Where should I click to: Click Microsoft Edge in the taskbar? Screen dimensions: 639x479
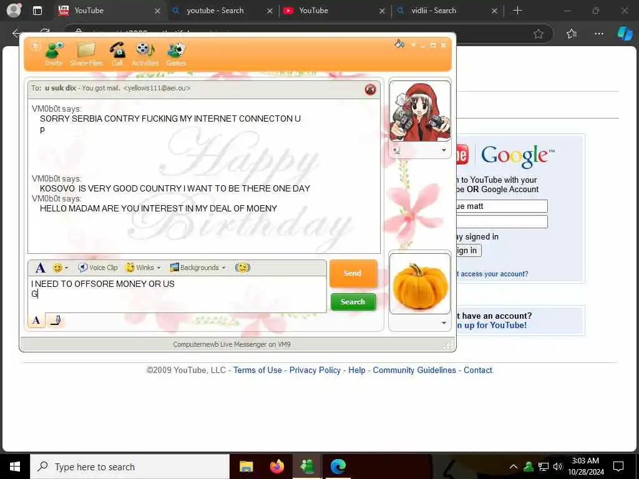coord(338,467)
